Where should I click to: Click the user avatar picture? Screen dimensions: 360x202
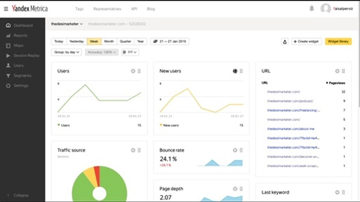pyautogui.click(x=325, y=9)
